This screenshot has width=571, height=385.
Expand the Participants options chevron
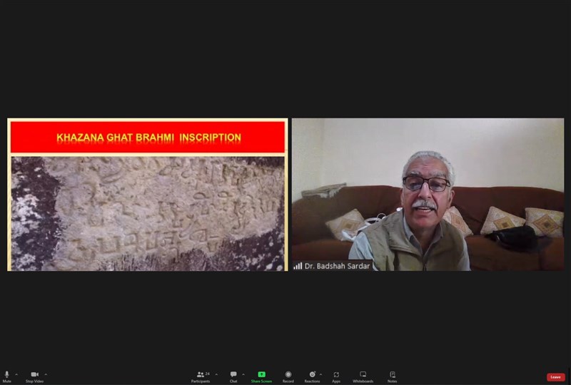(x=216, y=374)
